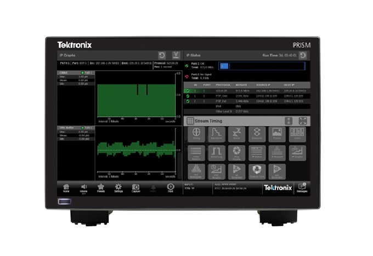
Task: Open the Video dropdown in IP Graphs header
Action: (x=176, y=55)
